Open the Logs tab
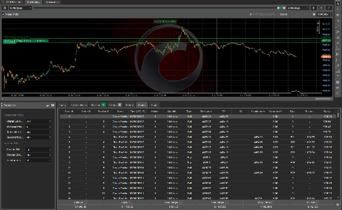This screenshot has width=342, height=210. (x=154, y=105)
